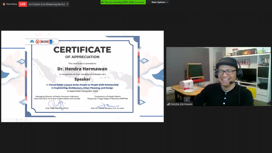The width and height of the screenshot is (272, 153).
Task: Click the Recording status label
Action: (11, 4)
